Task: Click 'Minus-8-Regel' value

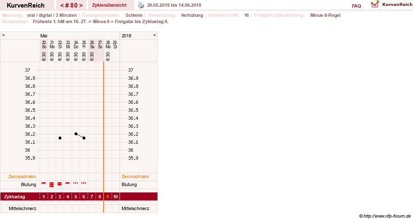Action: pos(325,15)
